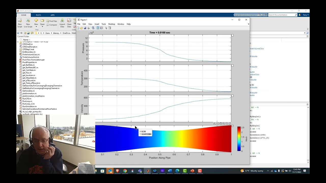This screenshot has width=326, height=183.
Task: Click Open File icon in figure toolbar
Action: coord(81,28)
